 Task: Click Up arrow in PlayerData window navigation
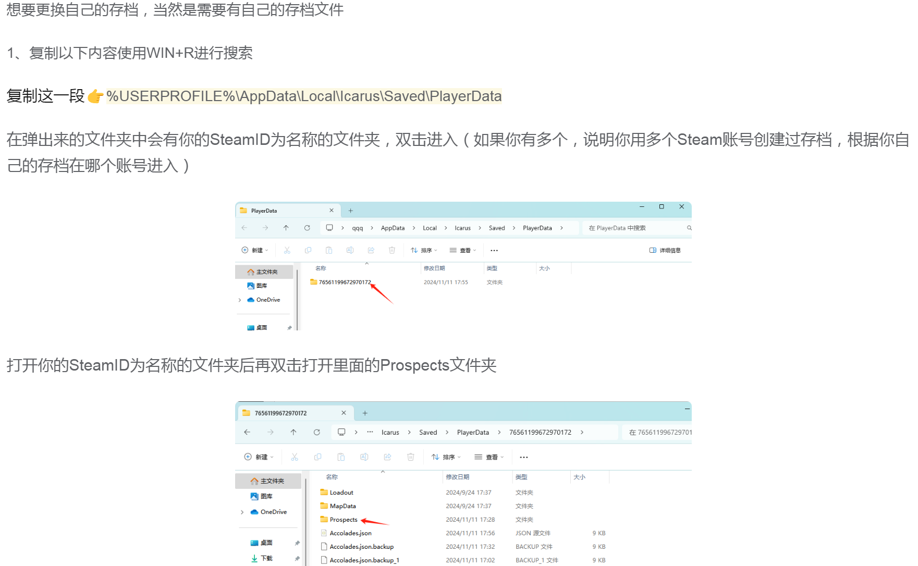click(x=286, y=228)
